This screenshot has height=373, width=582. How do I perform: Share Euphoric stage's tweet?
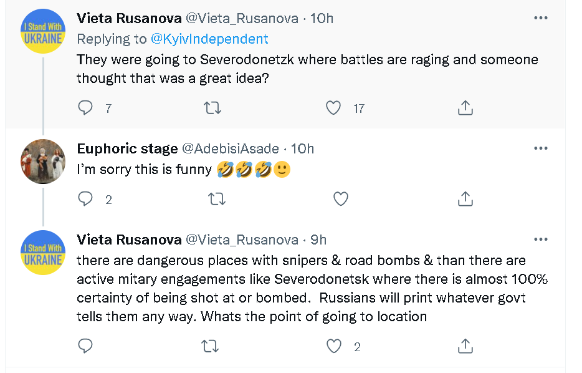pos(465,199)
